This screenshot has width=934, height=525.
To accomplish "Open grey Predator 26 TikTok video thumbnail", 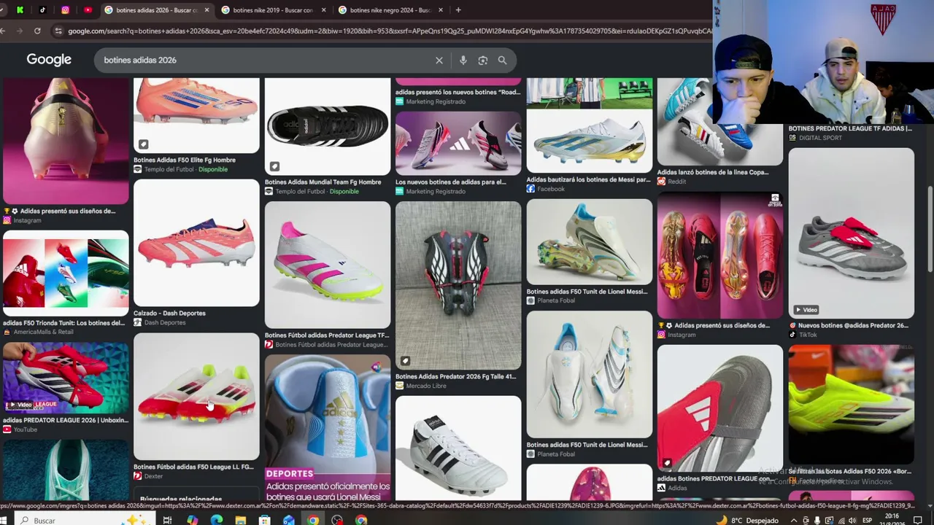I will coord(852,233).
